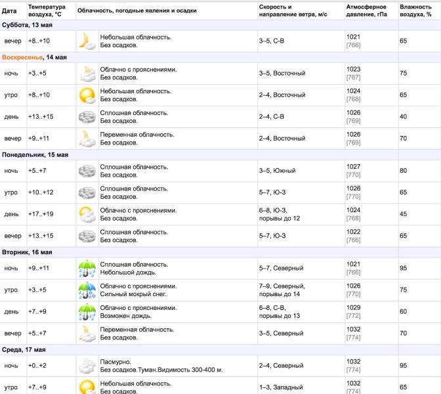The height and width of the screenshot is (394, 441).
Task: Click the Туман.Видимость 300-400 м. description
Action: click(x=174, y=370)
